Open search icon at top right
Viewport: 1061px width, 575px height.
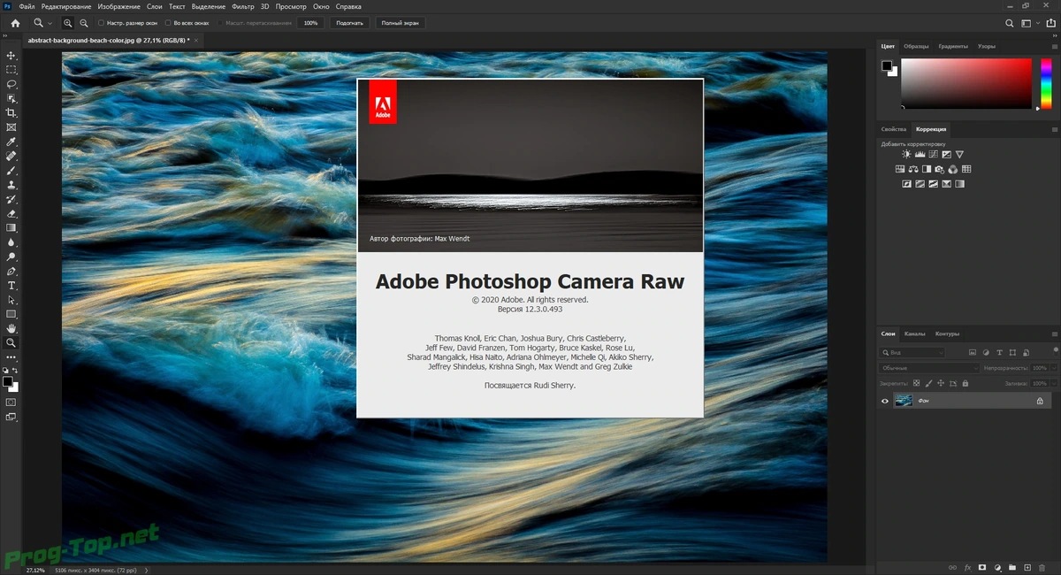click(x=1011, y=23)
